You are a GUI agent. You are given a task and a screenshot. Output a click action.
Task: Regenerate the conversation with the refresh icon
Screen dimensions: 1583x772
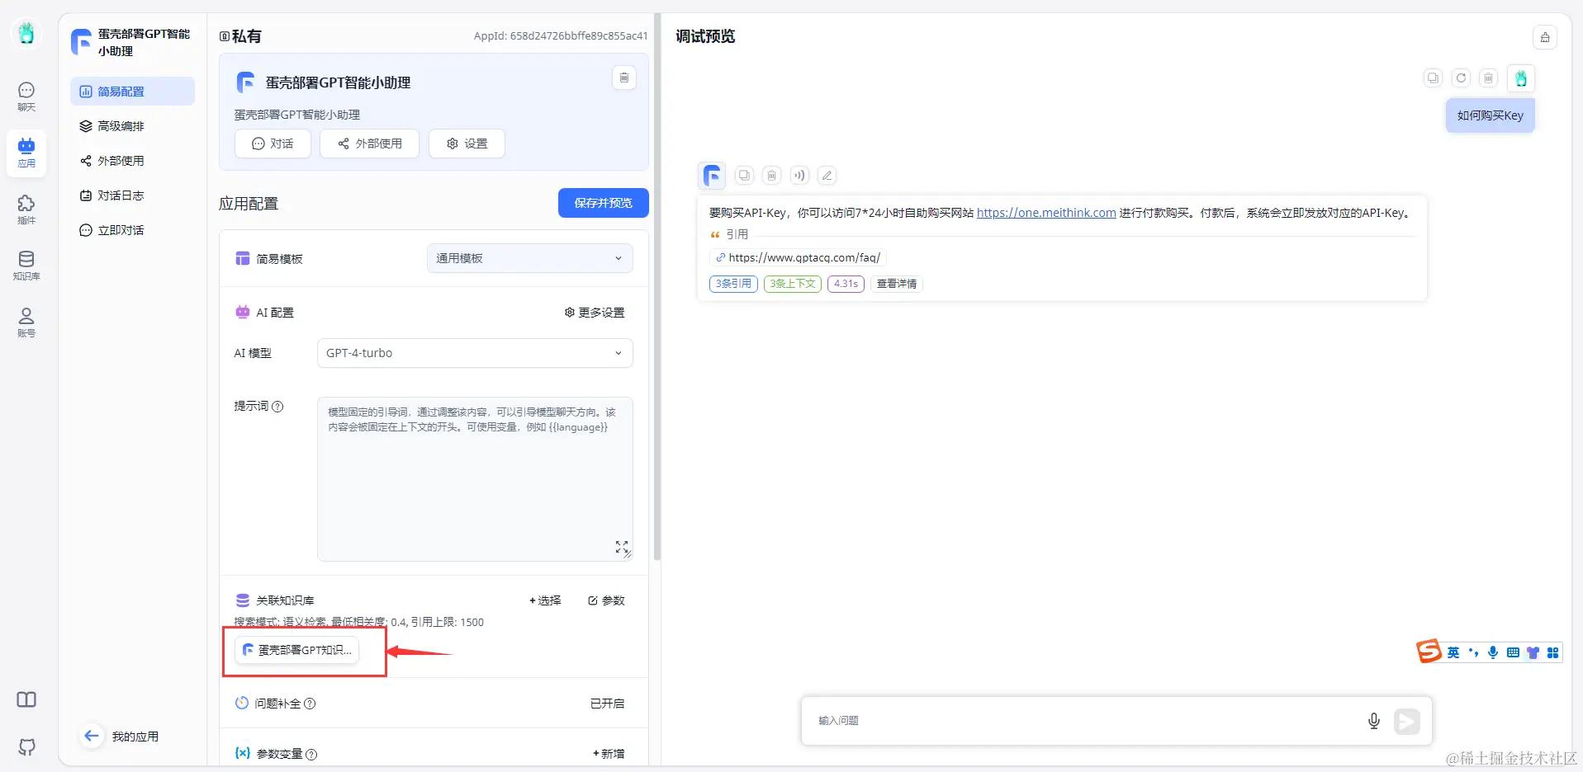[x=1461, y=78]
